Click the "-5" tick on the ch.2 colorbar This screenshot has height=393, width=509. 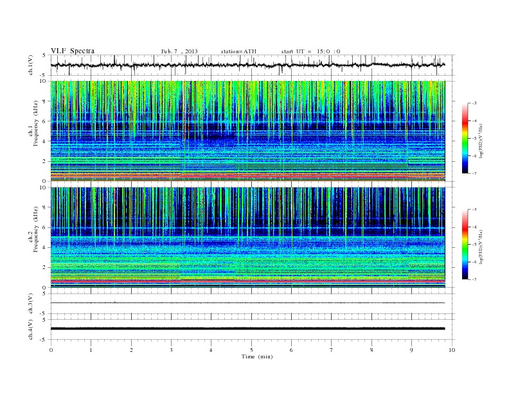pos(474,245)
